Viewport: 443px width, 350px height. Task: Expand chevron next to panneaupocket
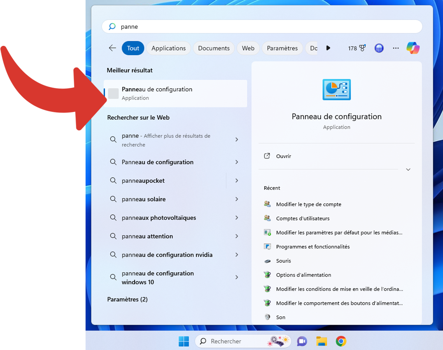pyautogui.click(x=237, y=180)
